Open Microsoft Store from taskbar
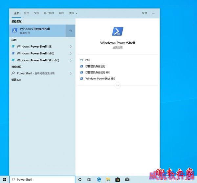Screen dimensions: 197x183 (118, 180)
